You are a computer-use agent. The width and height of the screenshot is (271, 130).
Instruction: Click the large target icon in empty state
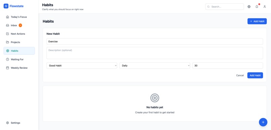tap(155, 98)
